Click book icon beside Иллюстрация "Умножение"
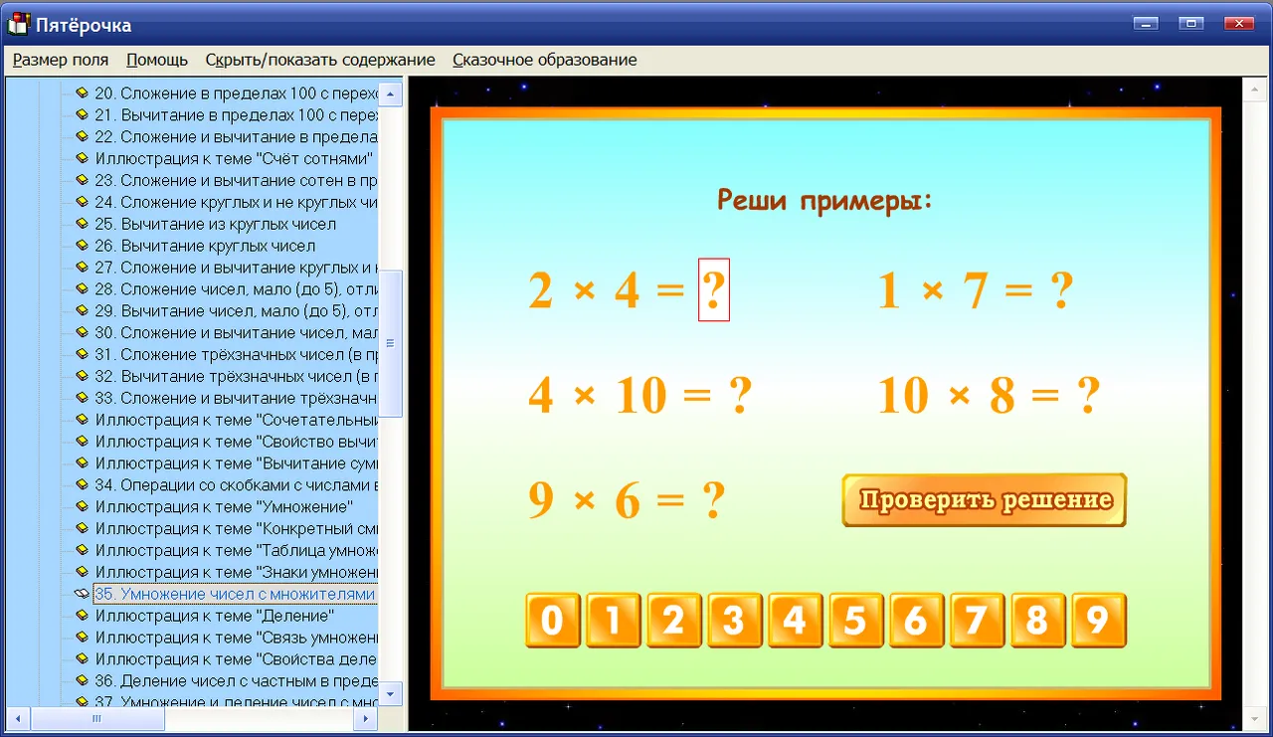The width and height of the screenshot is (1273, 737). pos(83,507)
